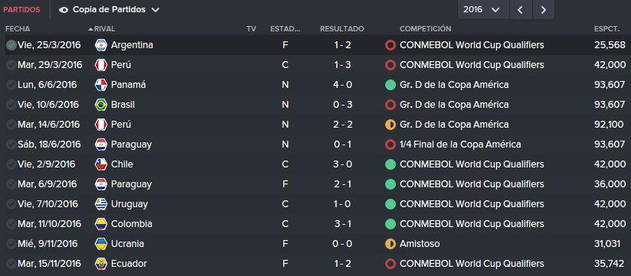Image resolution: width=631 pixels, height=276 pixels.
Task: Click the green win indicator for Chile match
Action: click(391, 164)
